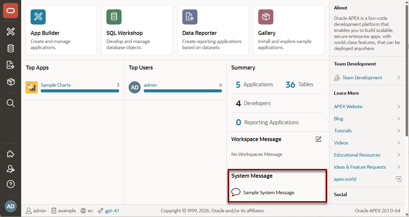This screenshot has width=409, height=217.
Task: Open the Oracle home logo icon
Action: pyautogui.click(x=10, y=11)
